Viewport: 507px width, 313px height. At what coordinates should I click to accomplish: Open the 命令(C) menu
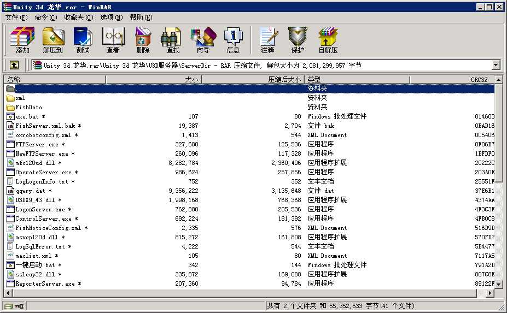tap(46, 17)
